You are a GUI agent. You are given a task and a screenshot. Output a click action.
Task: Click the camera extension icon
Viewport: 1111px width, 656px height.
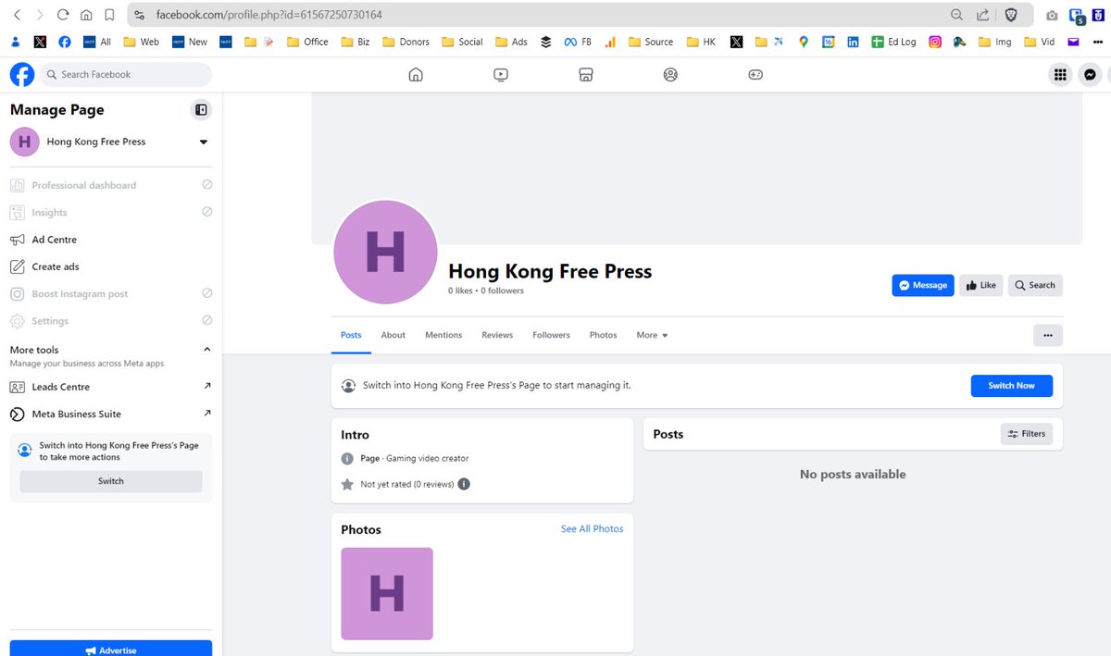pyautogui.click(x=1052, y=16)
